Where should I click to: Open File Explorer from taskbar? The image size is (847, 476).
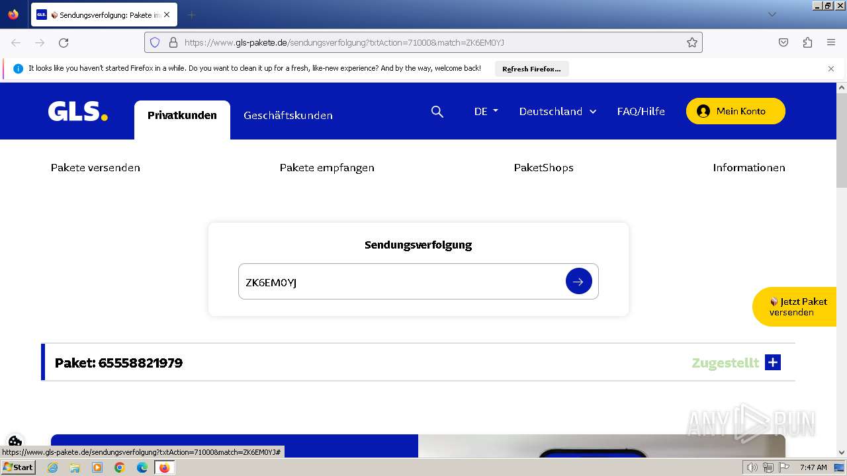click(x=75, y=467)
